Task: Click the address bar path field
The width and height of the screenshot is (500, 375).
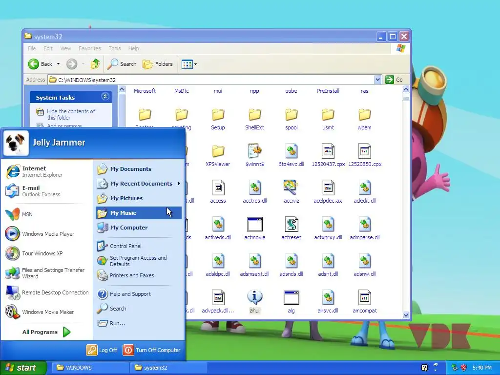Action: click(x=210, y=80)
